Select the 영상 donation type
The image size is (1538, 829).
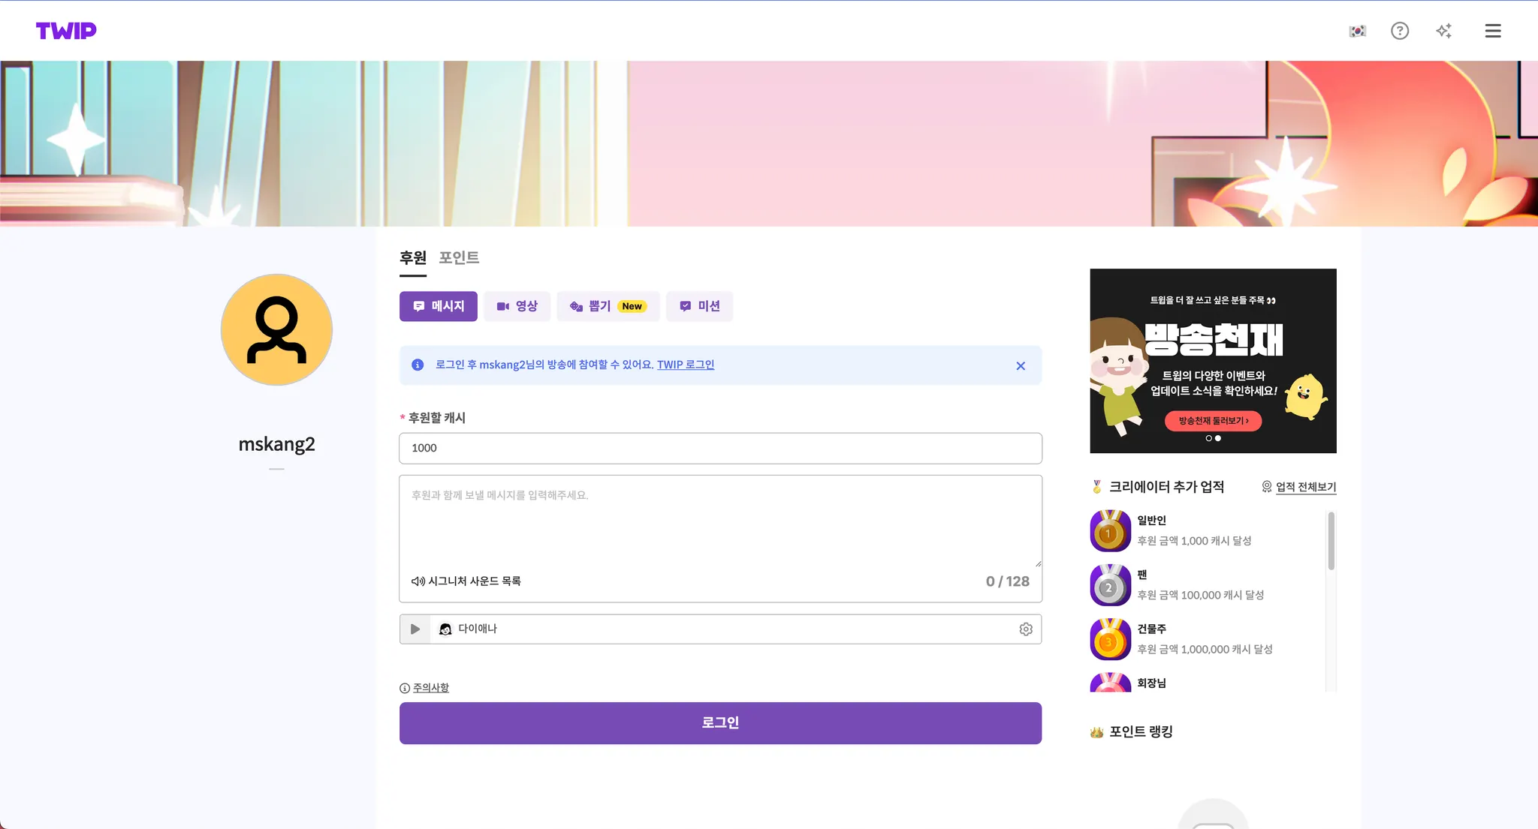tap(517, 306)
